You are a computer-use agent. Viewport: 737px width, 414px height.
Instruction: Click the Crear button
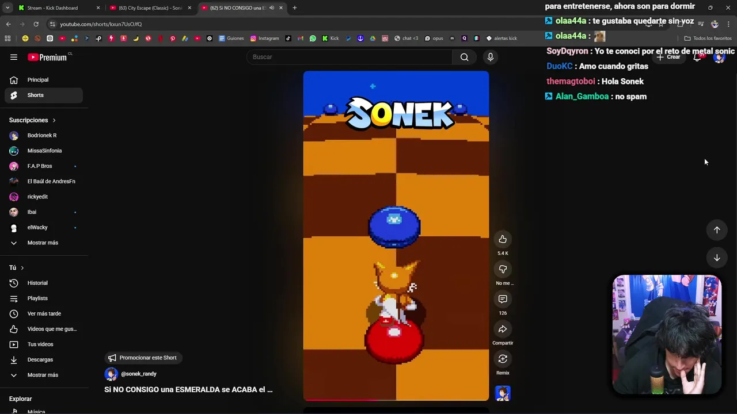(x=668, y=57)
